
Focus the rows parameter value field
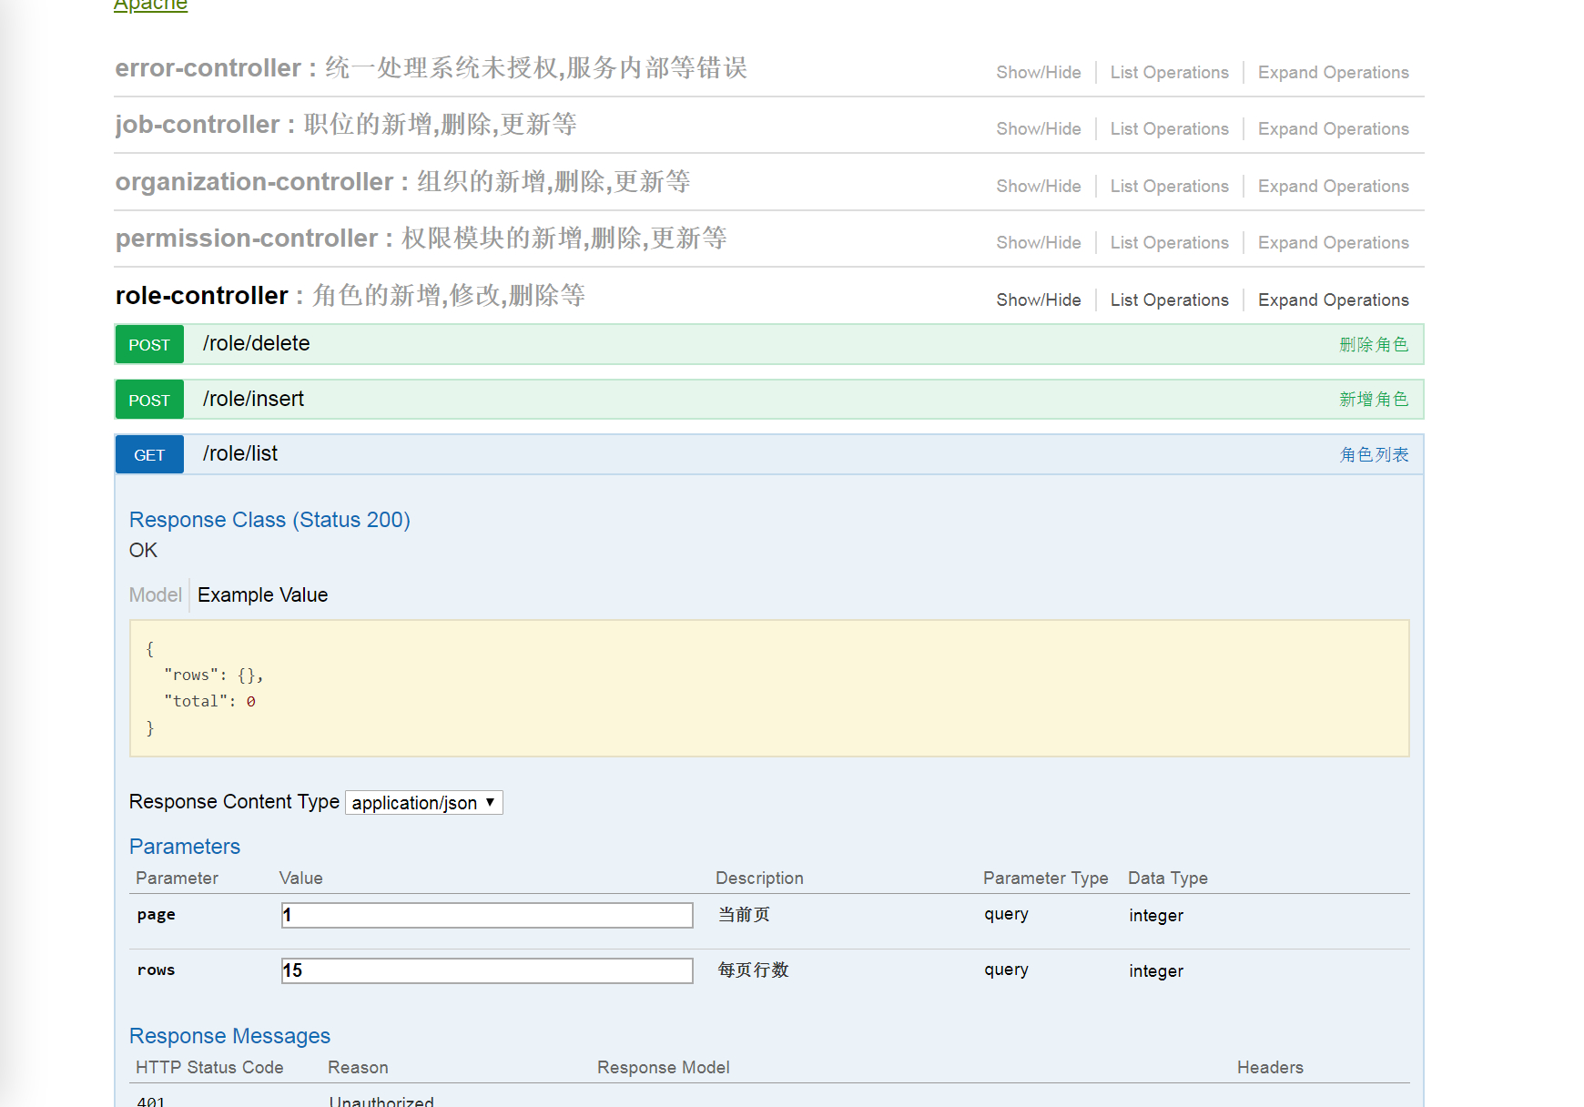487,971
